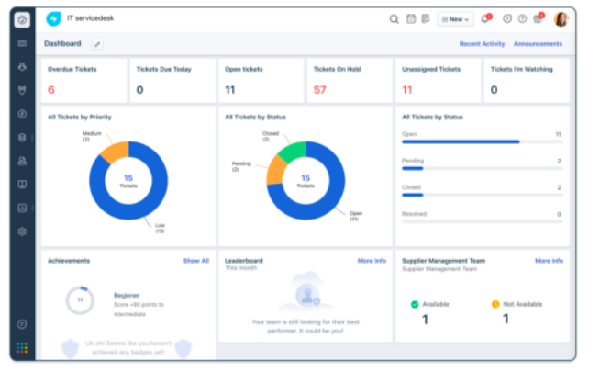The width and height of the screenshot is (589, 372).
Task: Open the Purchase Orders icon in the sidebar
Action: click(22, 161)
